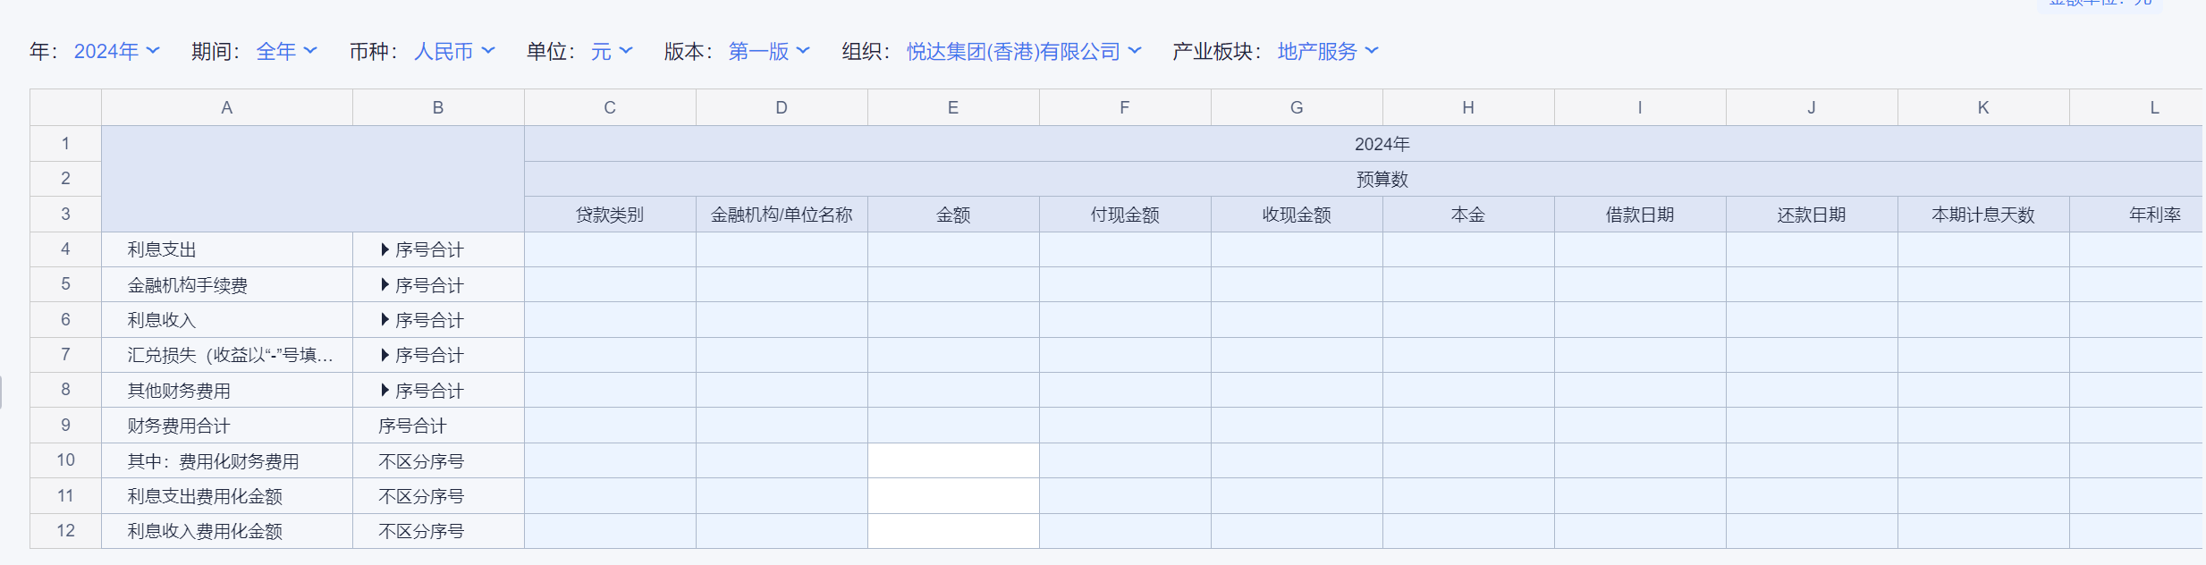Click the 金额 cell for 其中:费用化财务费用

[953, 460]
